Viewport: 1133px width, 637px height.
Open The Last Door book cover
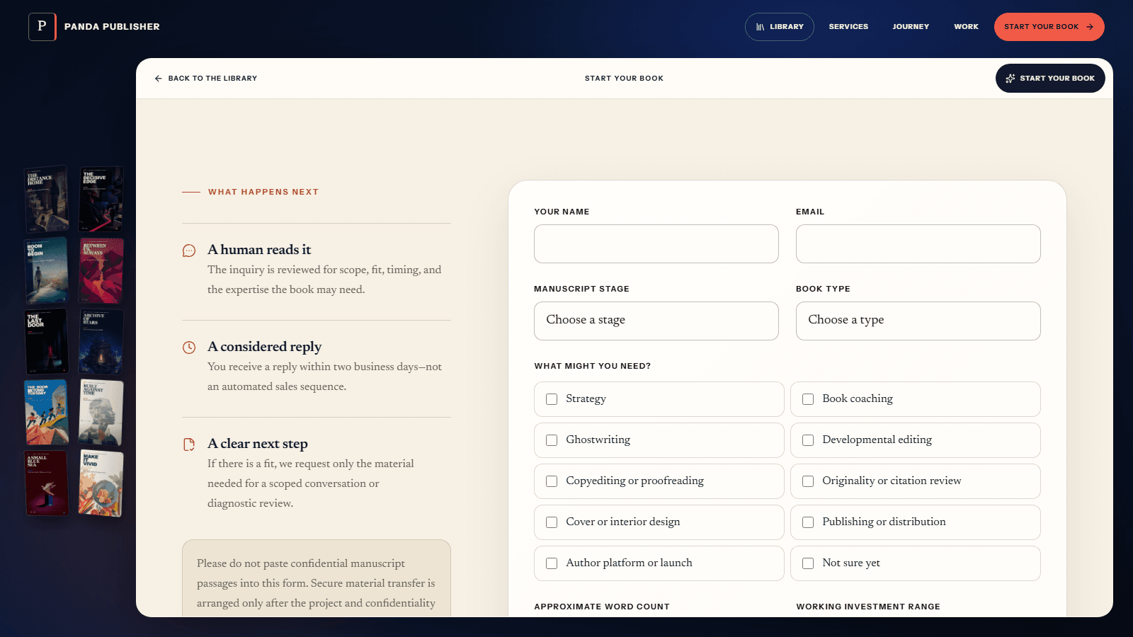coord(46,341)
